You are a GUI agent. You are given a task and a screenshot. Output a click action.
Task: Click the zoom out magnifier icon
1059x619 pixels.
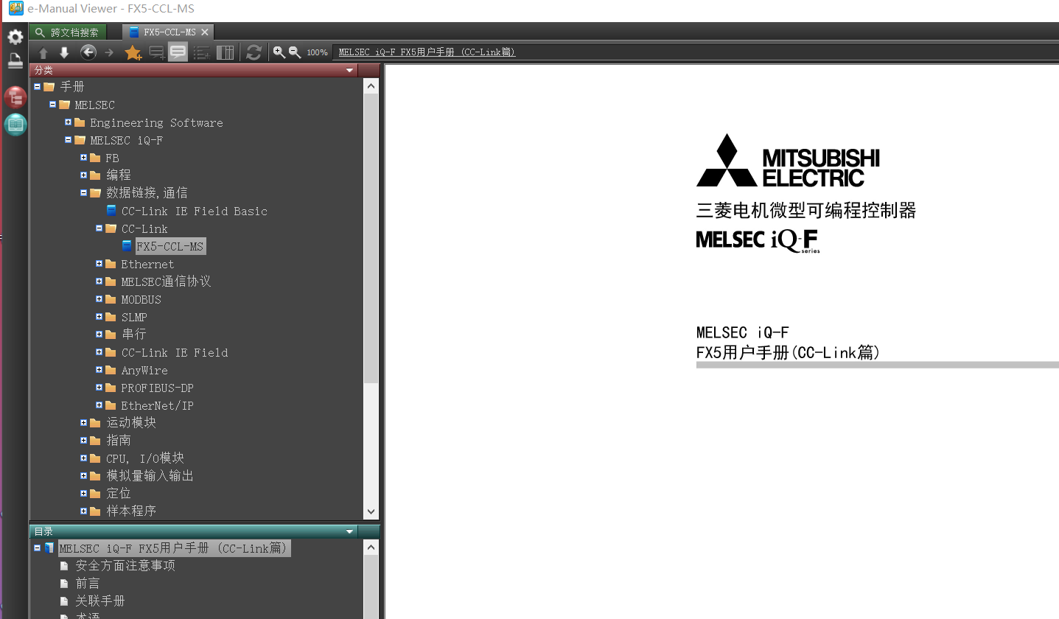click(x=294, y=52)
